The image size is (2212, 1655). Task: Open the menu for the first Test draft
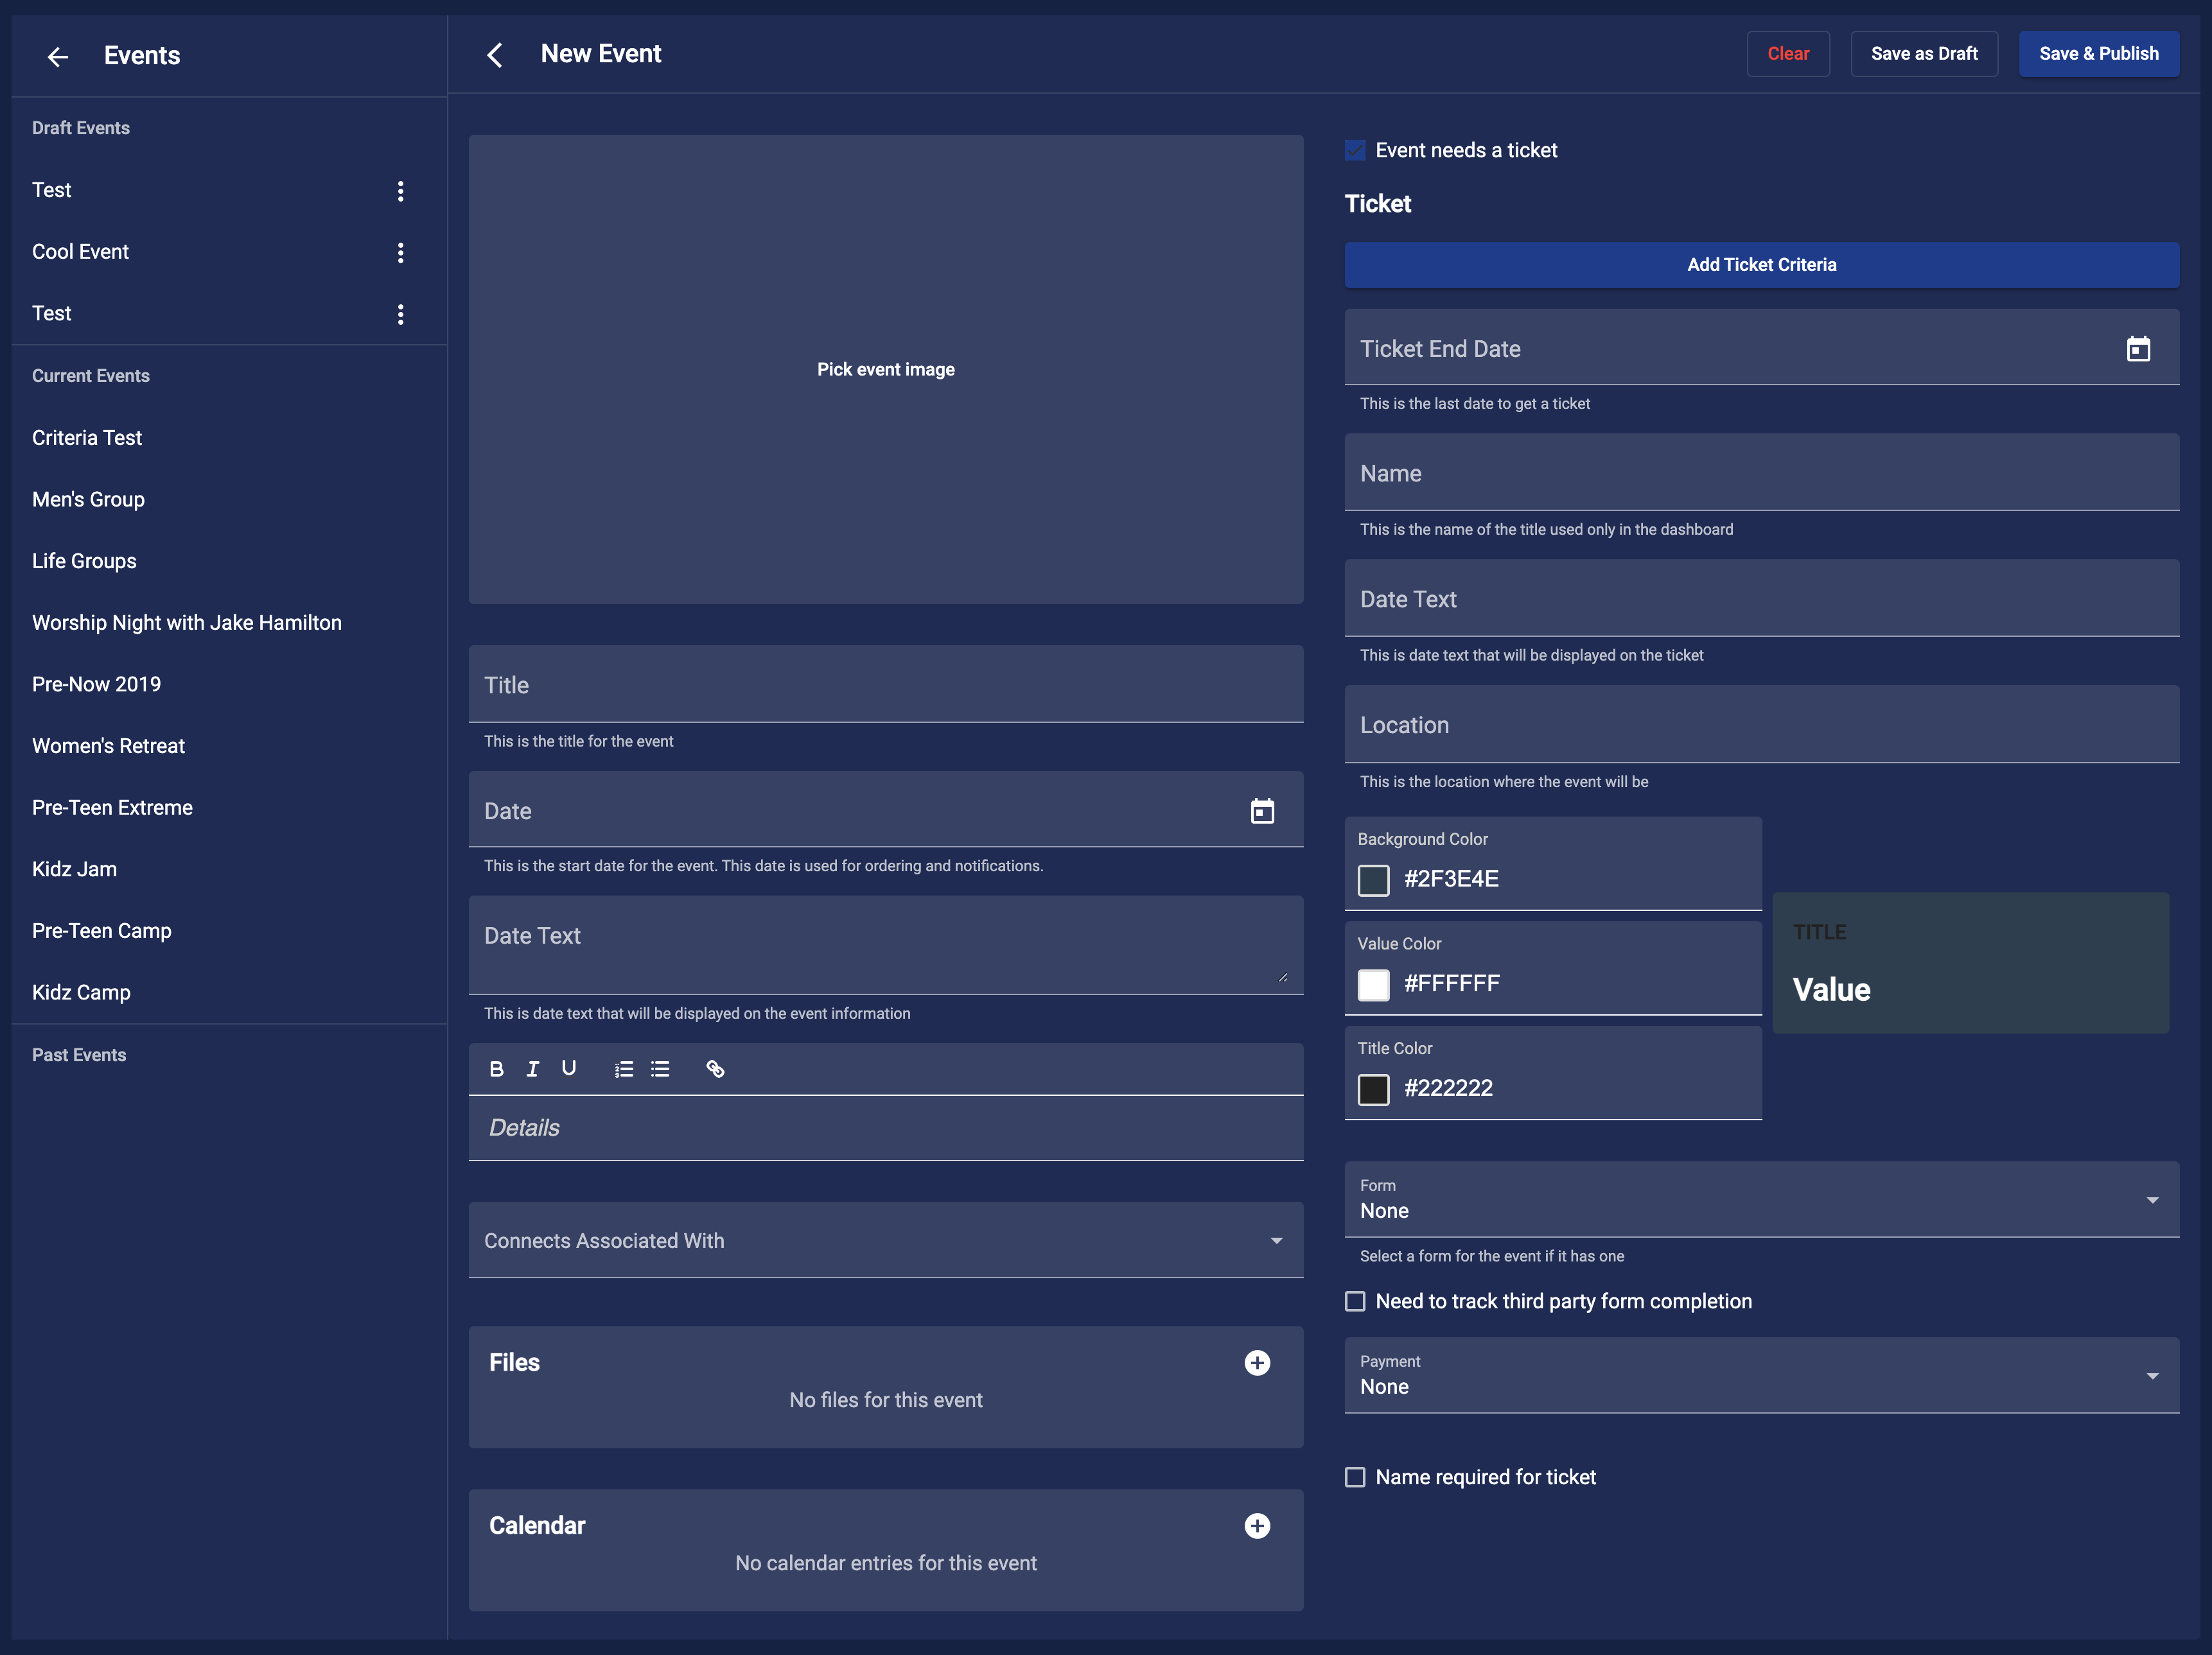coord(401,191)
